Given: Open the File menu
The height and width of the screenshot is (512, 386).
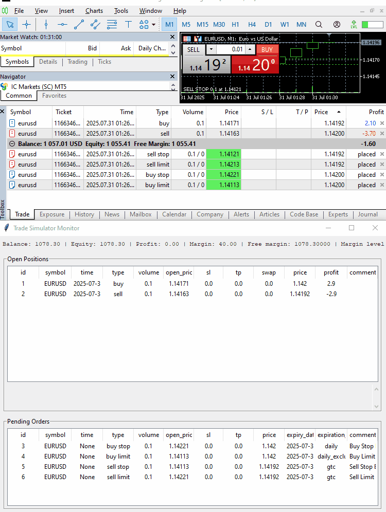Looking at the screenshot, I should click(x=19, y=11).
